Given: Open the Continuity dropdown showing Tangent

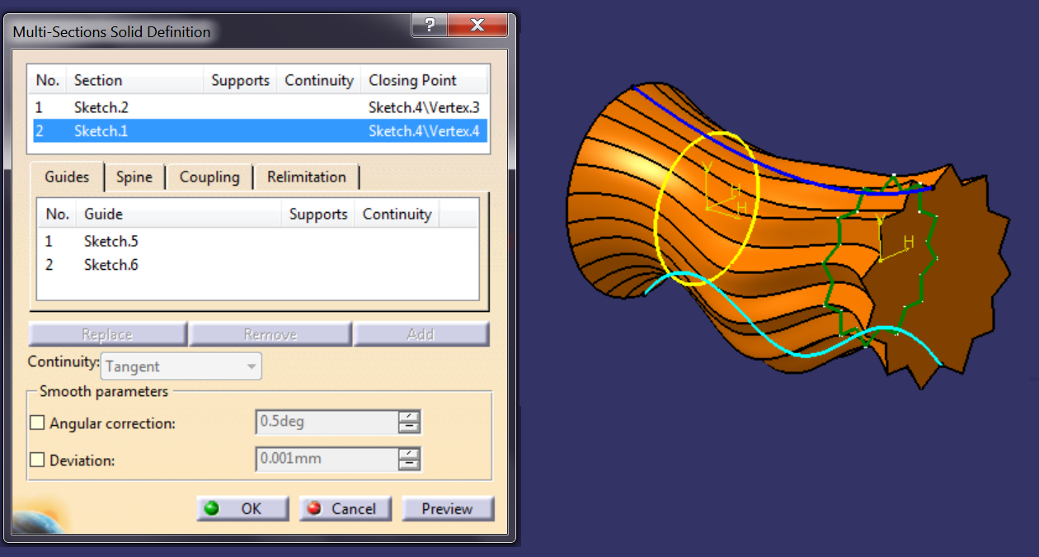Looking at the screenshot, I should coord(251,366).
